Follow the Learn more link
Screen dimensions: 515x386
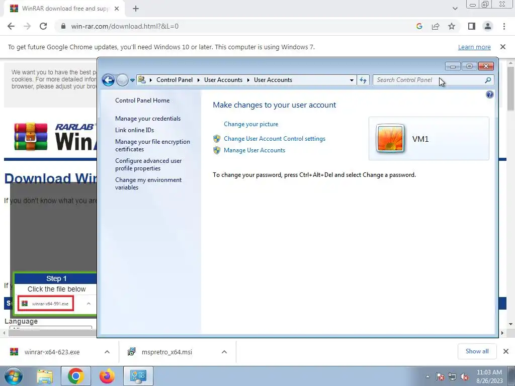[x=474, y=47]
